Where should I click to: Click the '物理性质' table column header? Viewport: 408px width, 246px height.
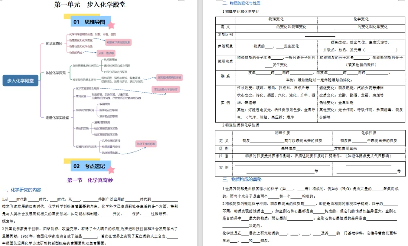click(282, 133)
